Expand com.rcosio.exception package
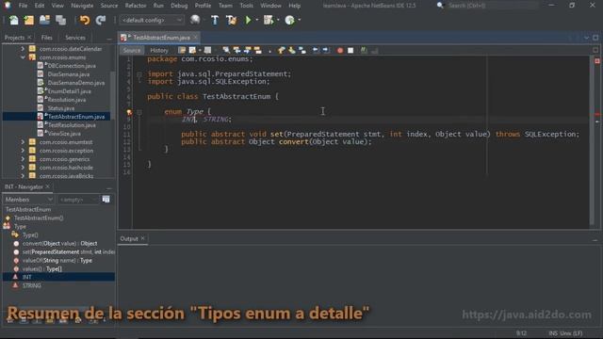 click(23, 151)
